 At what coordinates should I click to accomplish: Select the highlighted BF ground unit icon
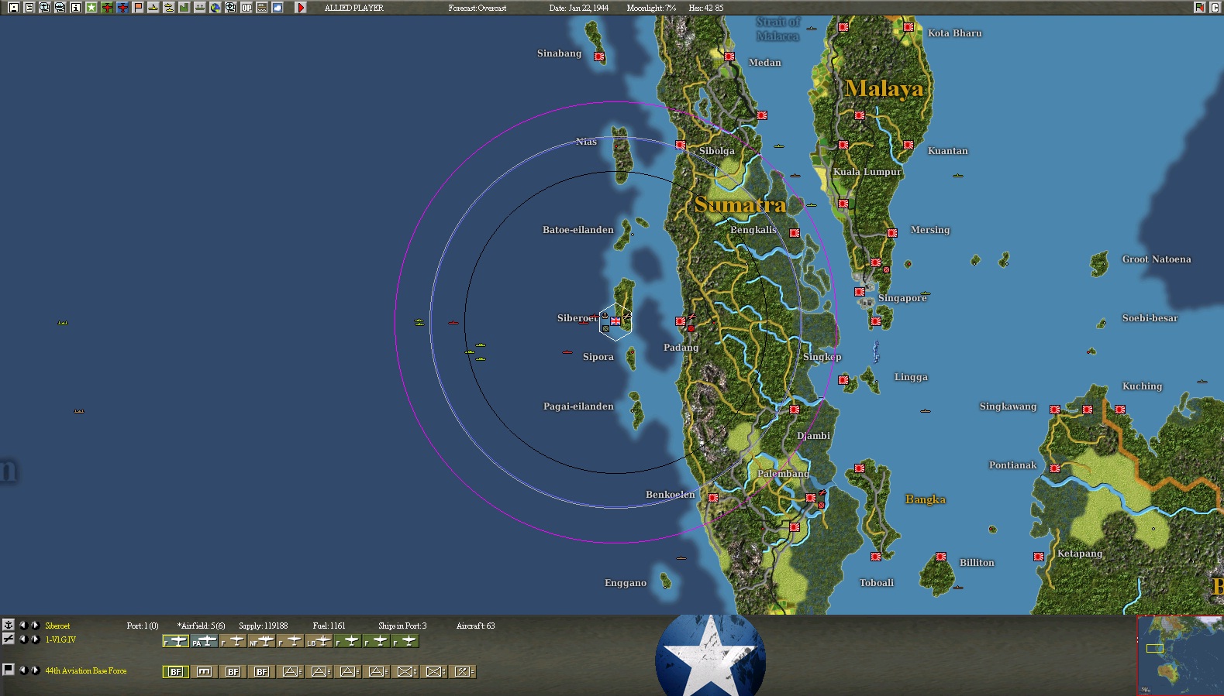coord(176,671)
